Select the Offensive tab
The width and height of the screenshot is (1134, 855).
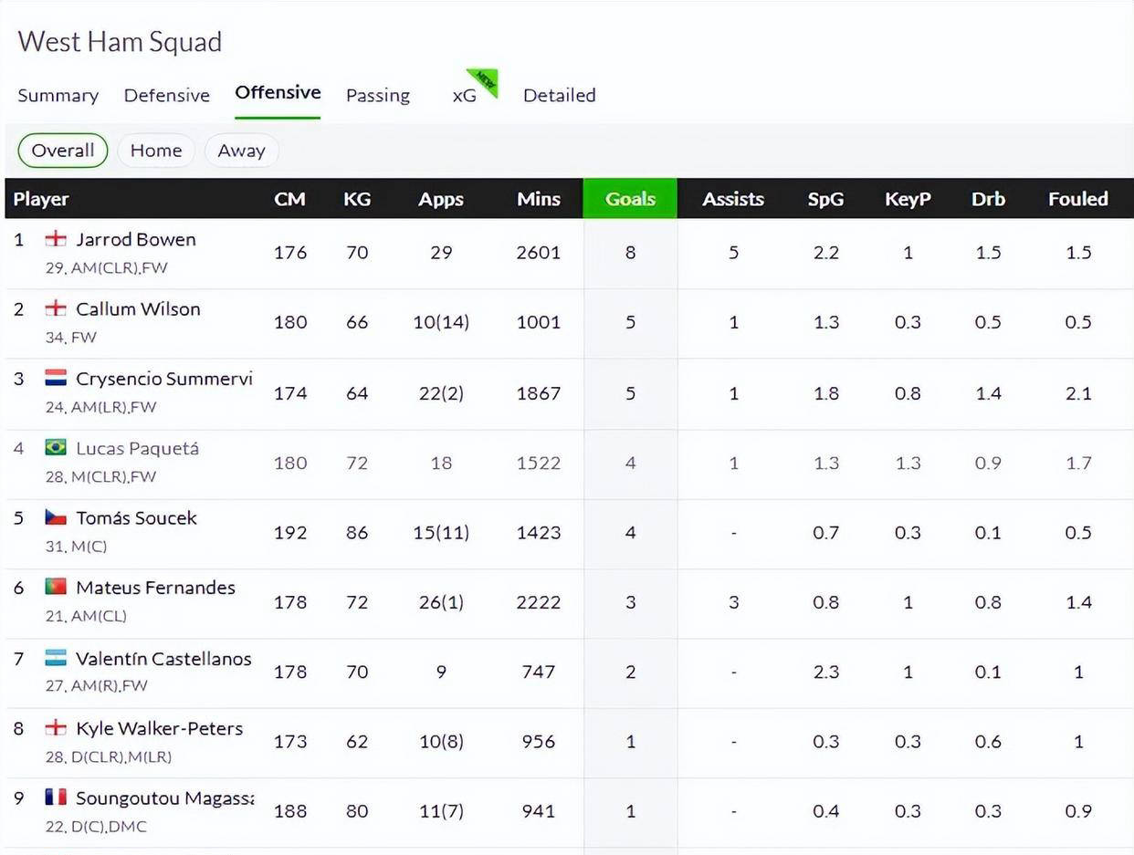click(x=278, y=92)
